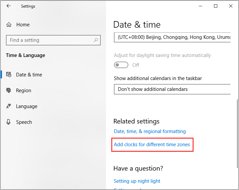Click the Speech microphone icon

pyautogui.click(x=9, y=122)
